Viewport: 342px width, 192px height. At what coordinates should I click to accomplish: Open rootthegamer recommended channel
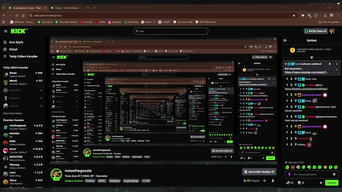pos(23,127)
